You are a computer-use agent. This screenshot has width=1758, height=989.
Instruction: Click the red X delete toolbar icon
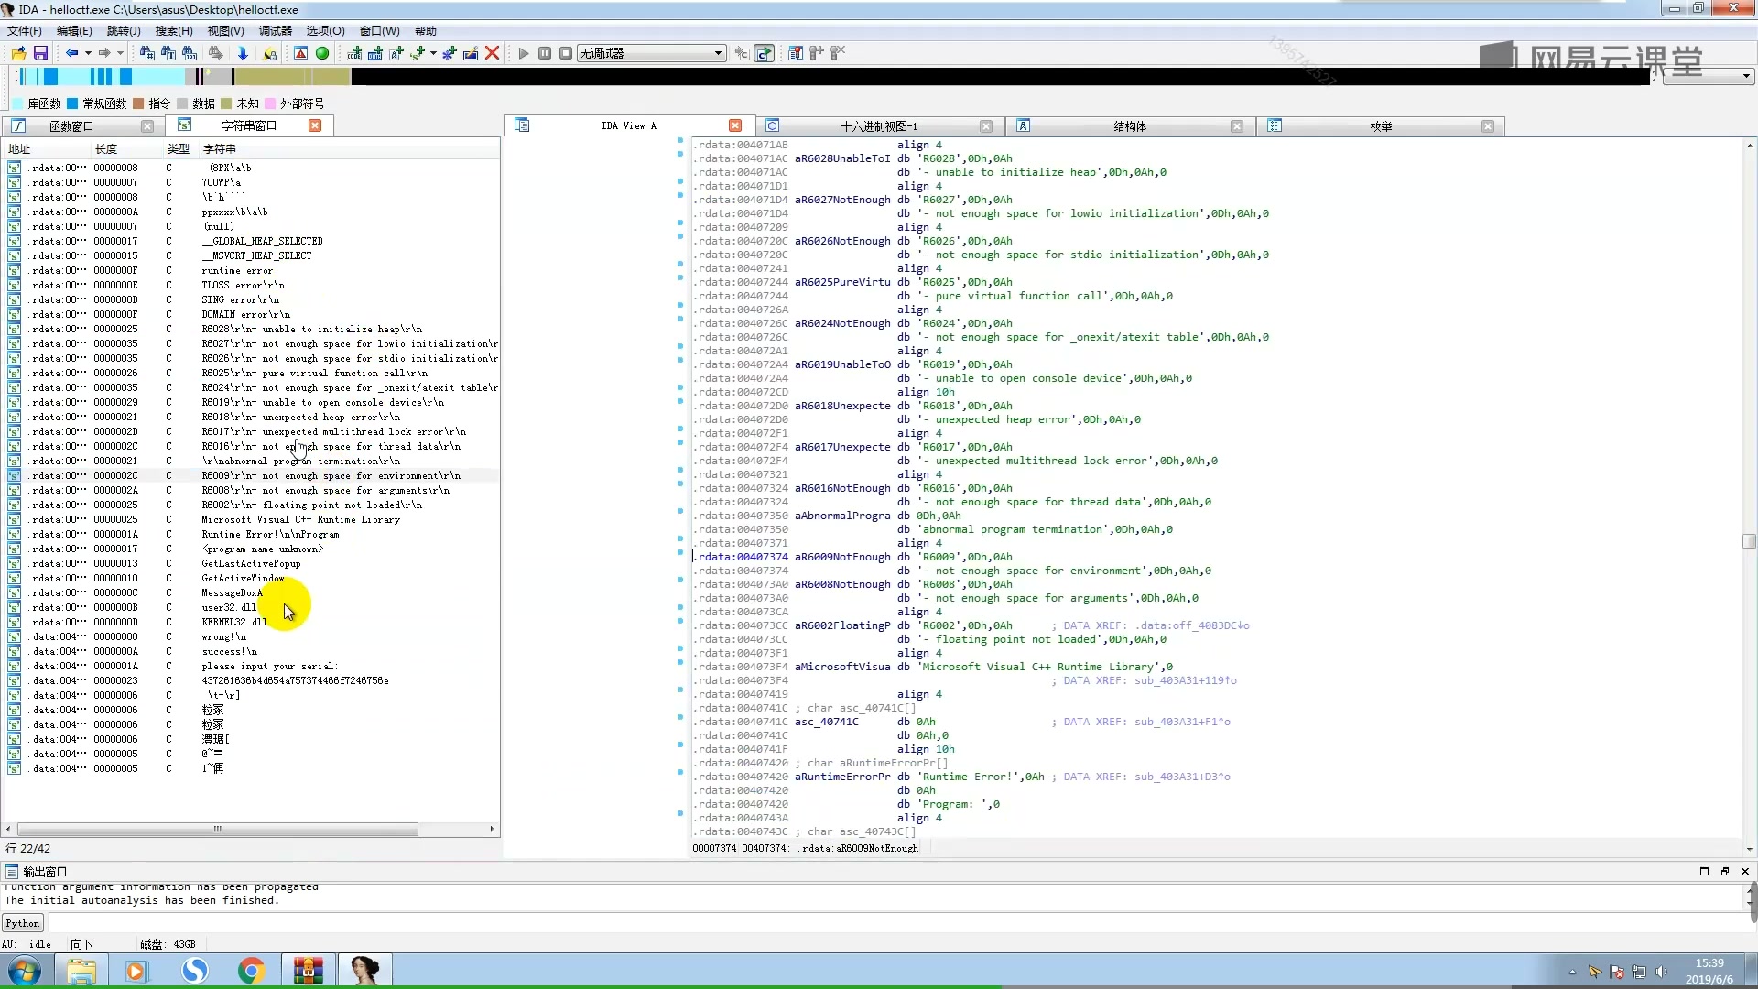point(492,54)
